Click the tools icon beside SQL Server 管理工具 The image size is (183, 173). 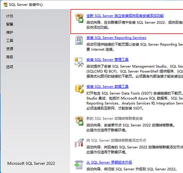79,62
